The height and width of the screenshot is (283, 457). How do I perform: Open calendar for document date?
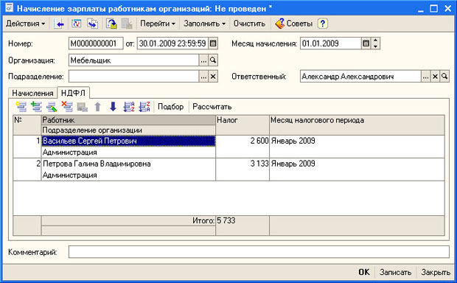tap(213, 43)
